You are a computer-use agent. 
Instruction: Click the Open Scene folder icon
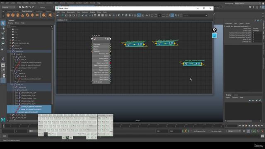point(23,7)
